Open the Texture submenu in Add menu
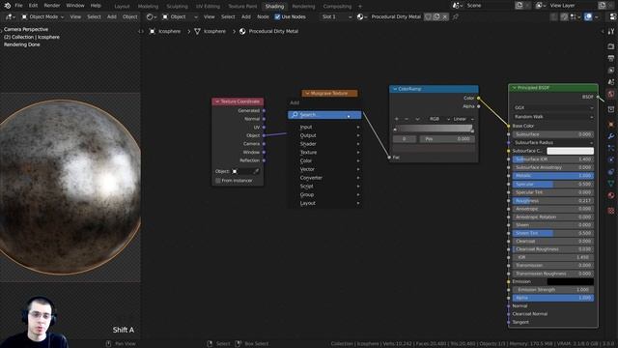 [324, 153]
